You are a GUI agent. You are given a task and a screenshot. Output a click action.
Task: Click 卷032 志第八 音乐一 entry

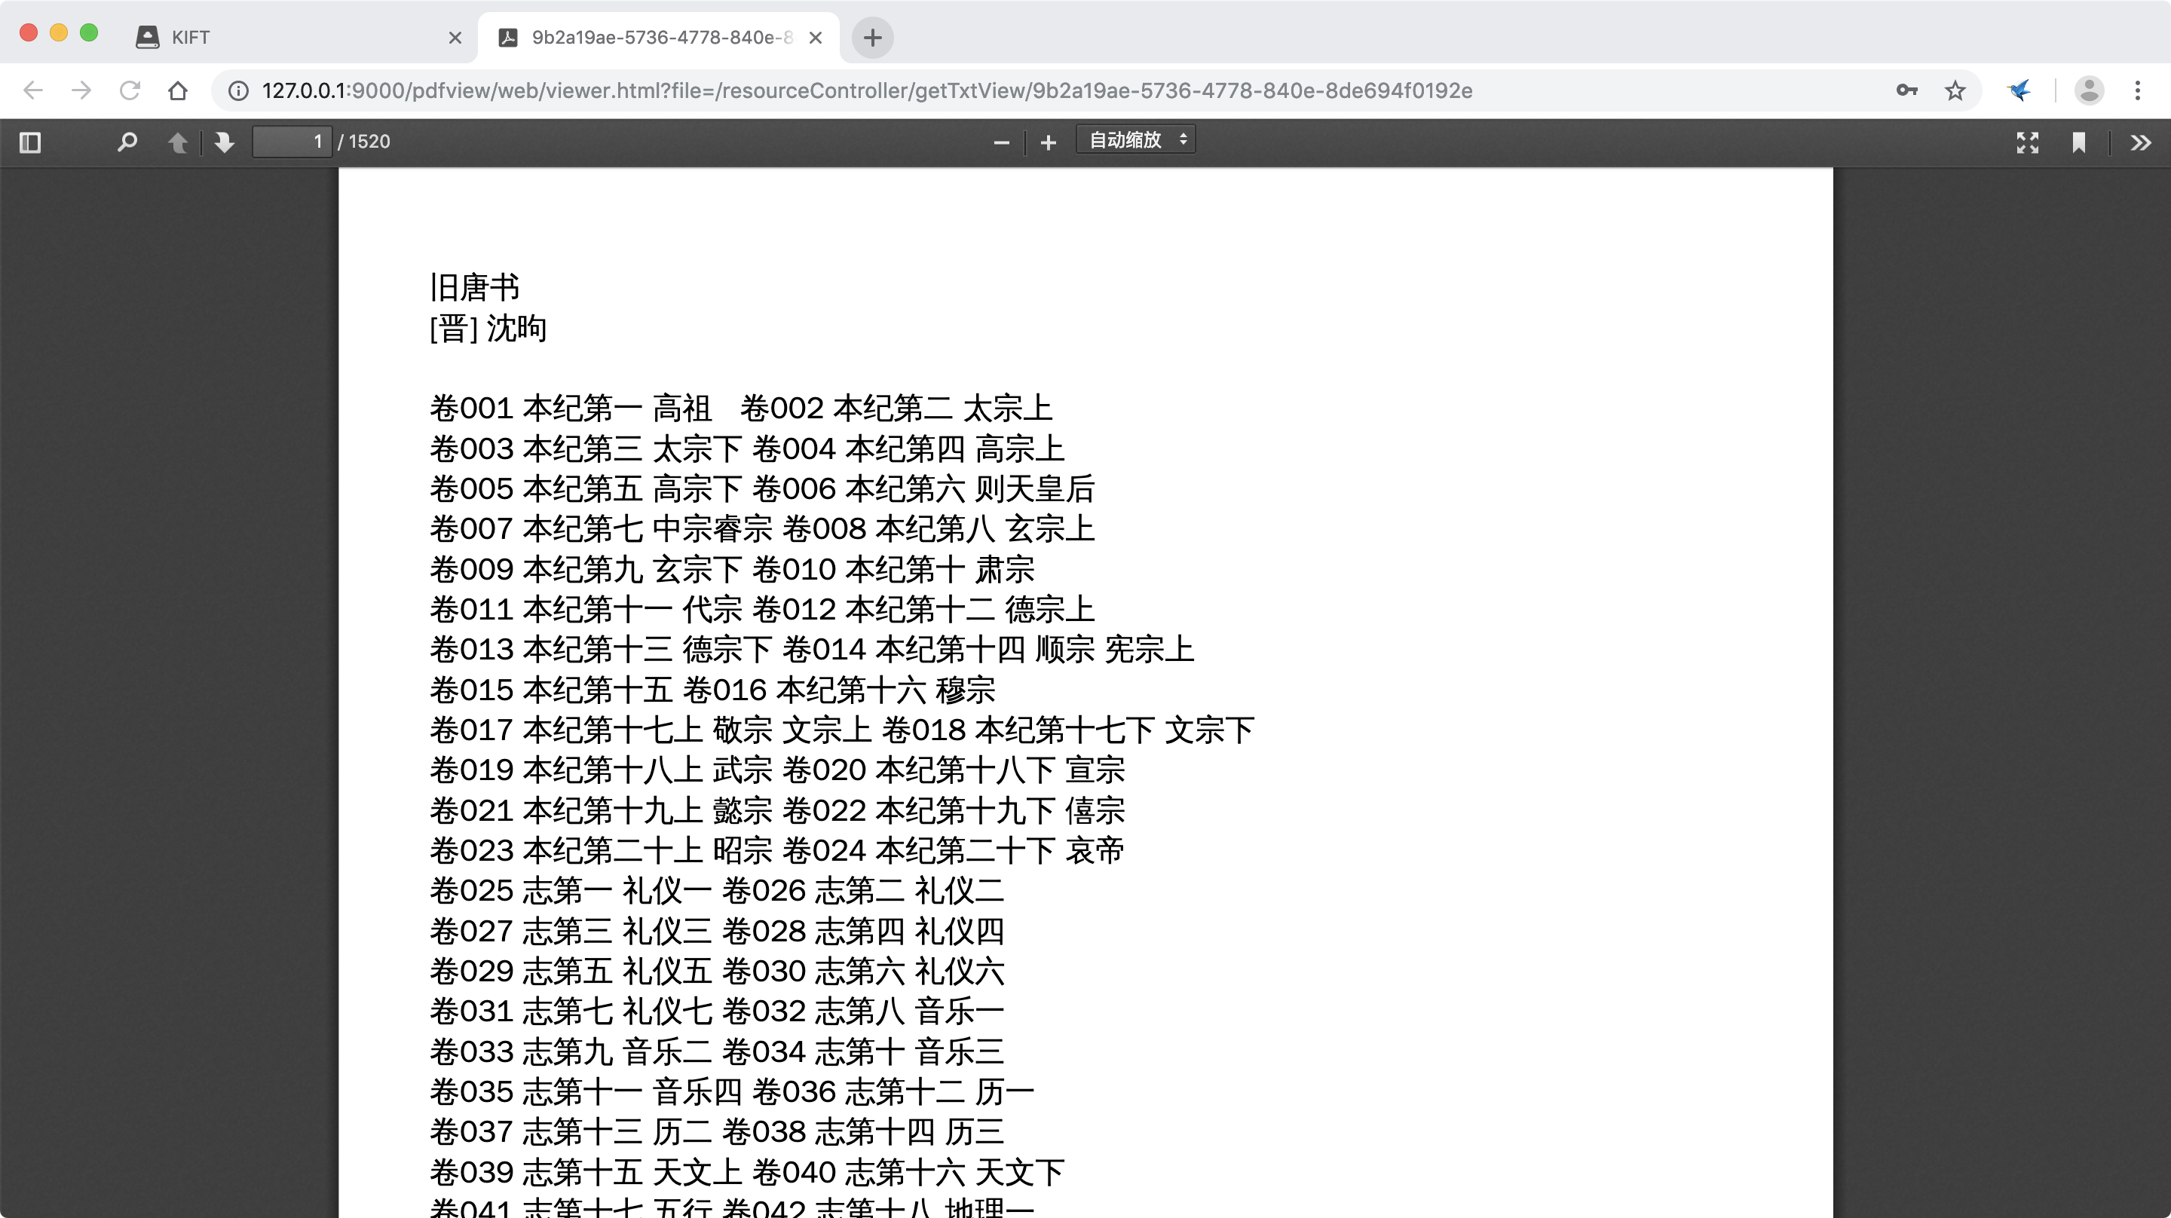pyautogui.click(x=864, y=1011)
